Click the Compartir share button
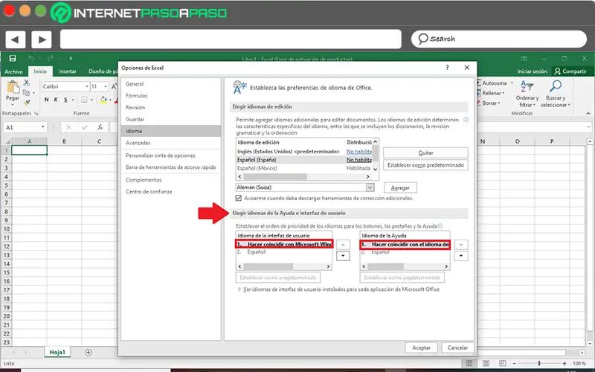The width and height of the screenshot is (595, 372). tap(570, 71)
